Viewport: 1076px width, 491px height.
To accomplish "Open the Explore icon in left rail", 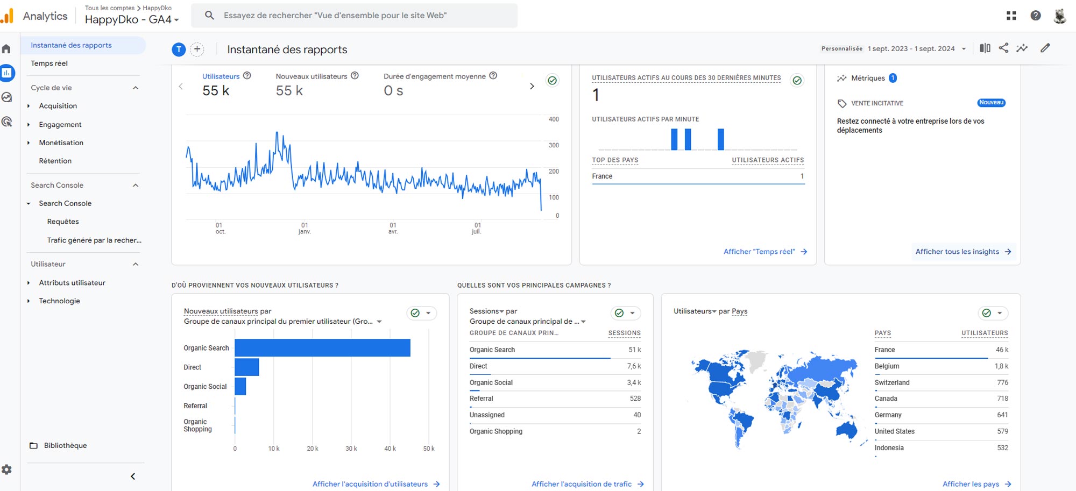I will (x=6, y=97).
